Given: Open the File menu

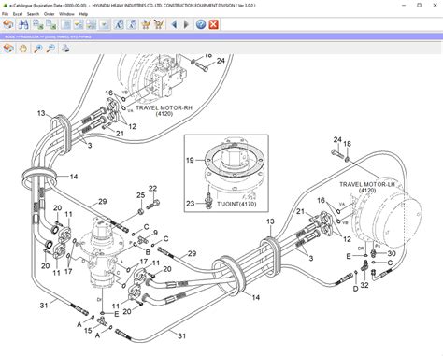Looking at the screenshot, I should [x=5, y=14].
